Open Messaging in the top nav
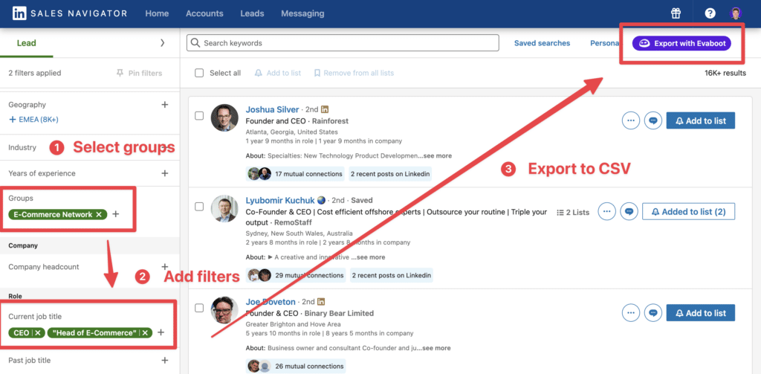761x374 pixels. pyautogui.click(x=302, y=13)
